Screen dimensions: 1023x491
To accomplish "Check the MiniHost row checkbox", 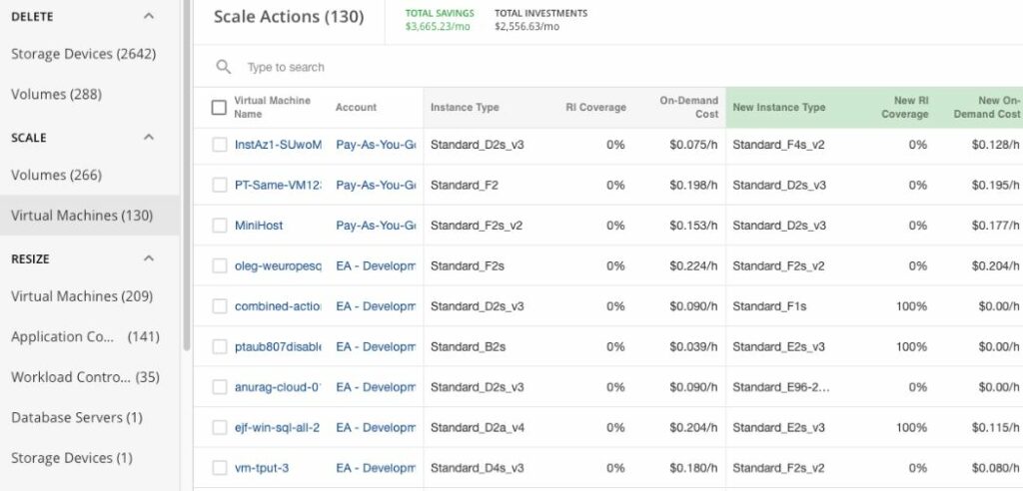I will tap(219, 226).
